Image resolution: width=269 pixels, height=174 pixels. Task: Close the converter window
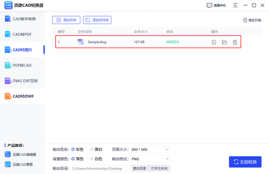[262, 5]
